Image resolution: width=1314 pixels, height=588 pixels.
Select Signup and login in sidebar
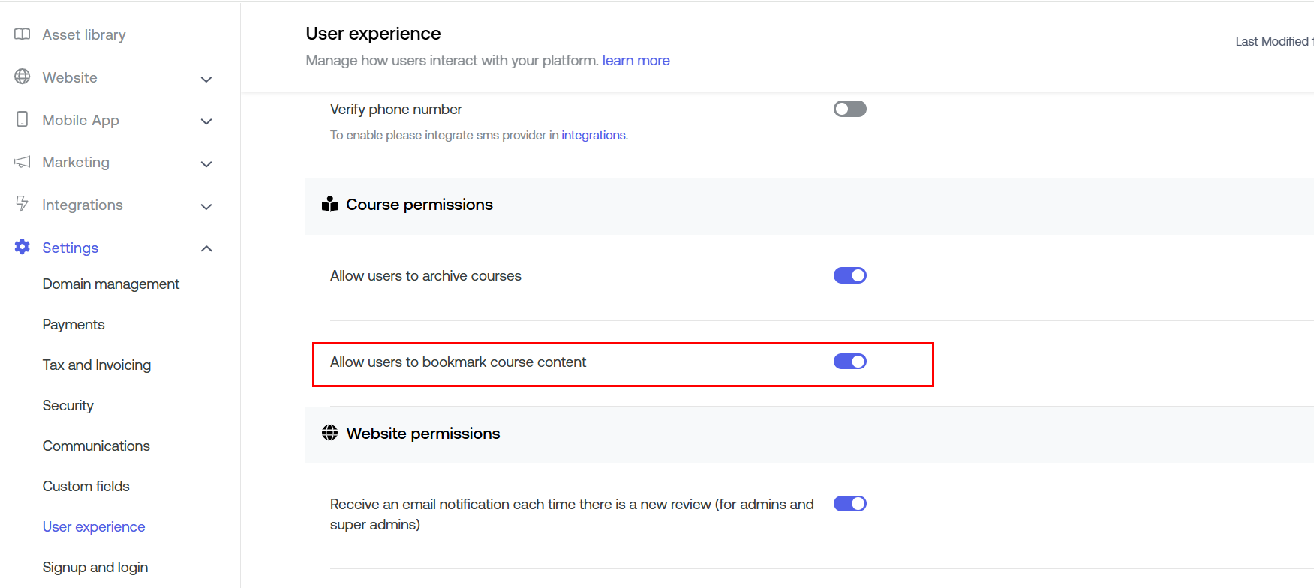95,567
